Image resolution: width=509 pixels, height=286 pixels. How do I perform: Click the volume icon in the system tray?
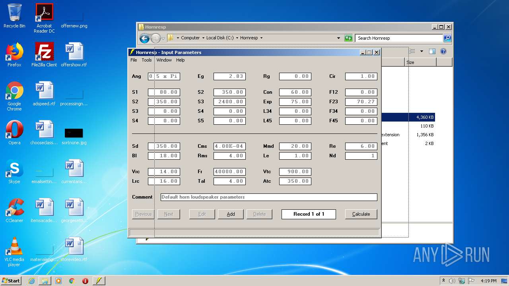[x=452, y=281]
